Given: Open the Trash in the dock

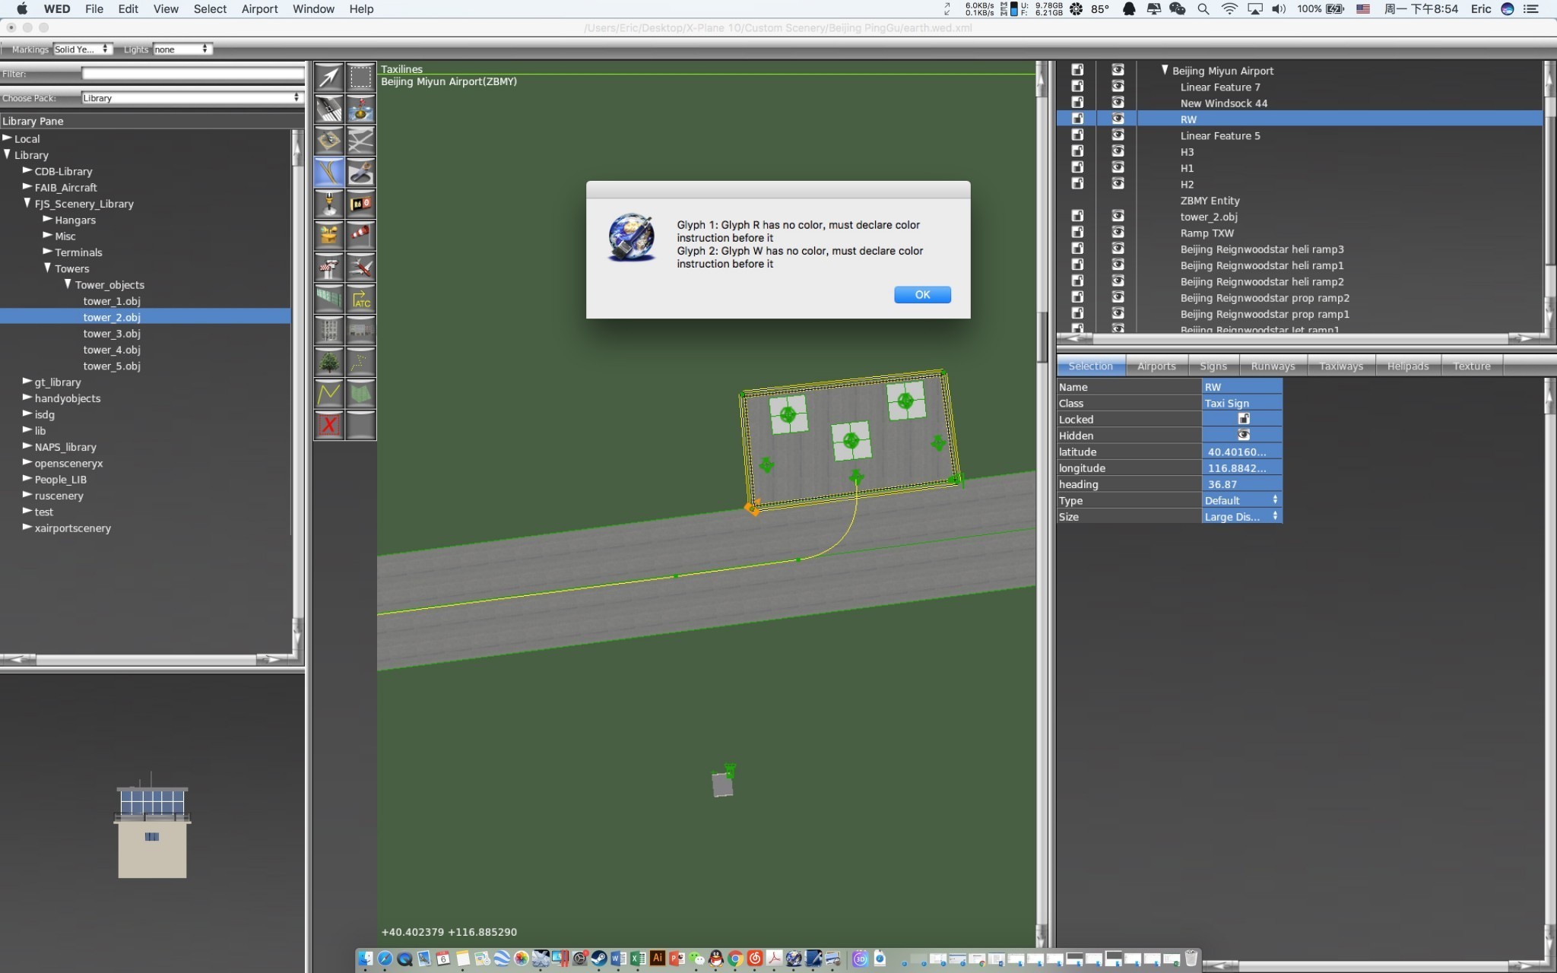Looking at the screenshot, I should click(1191, 959).
